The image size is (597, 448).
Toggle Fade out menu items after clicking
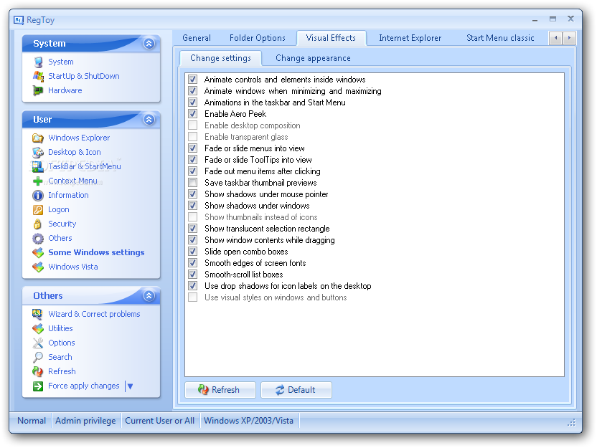[193, 171]
